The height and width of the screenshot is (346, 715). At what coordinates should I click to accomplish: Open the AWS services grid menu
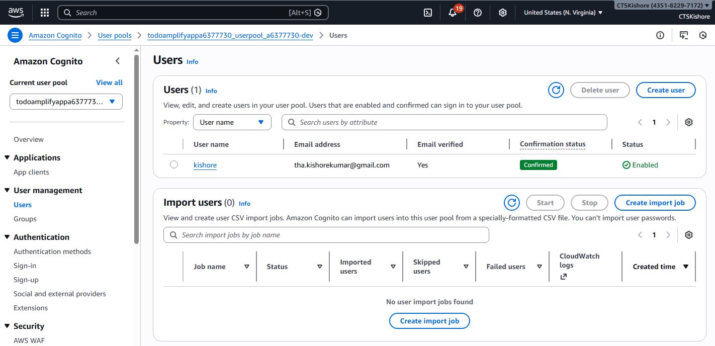45,13
